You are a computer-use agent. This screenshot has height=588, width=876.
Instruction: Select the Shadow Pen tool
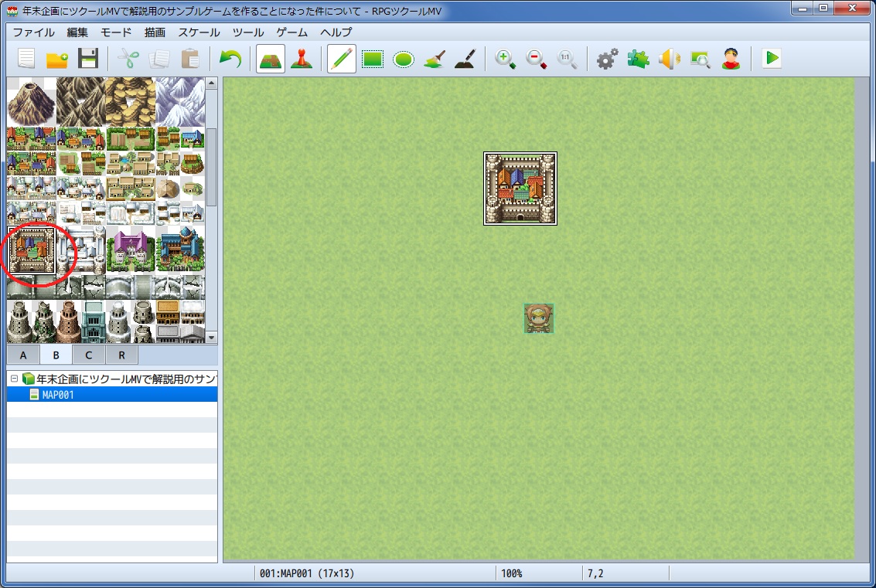click(465, 59)
